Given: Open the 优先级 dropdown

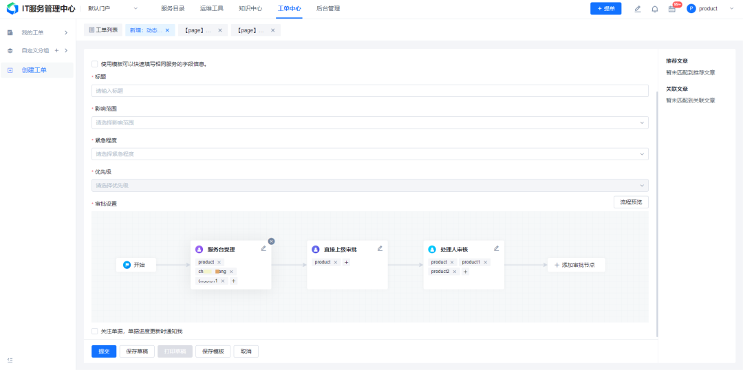Looking at the screenshot, I should point(369,185).
